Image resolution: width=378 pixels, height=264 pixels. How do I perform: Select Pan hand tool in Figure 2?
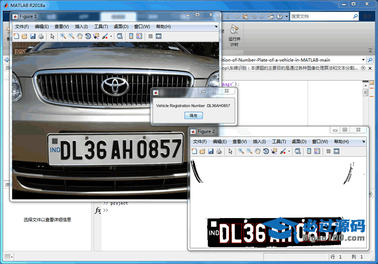(x=257, y=151)
